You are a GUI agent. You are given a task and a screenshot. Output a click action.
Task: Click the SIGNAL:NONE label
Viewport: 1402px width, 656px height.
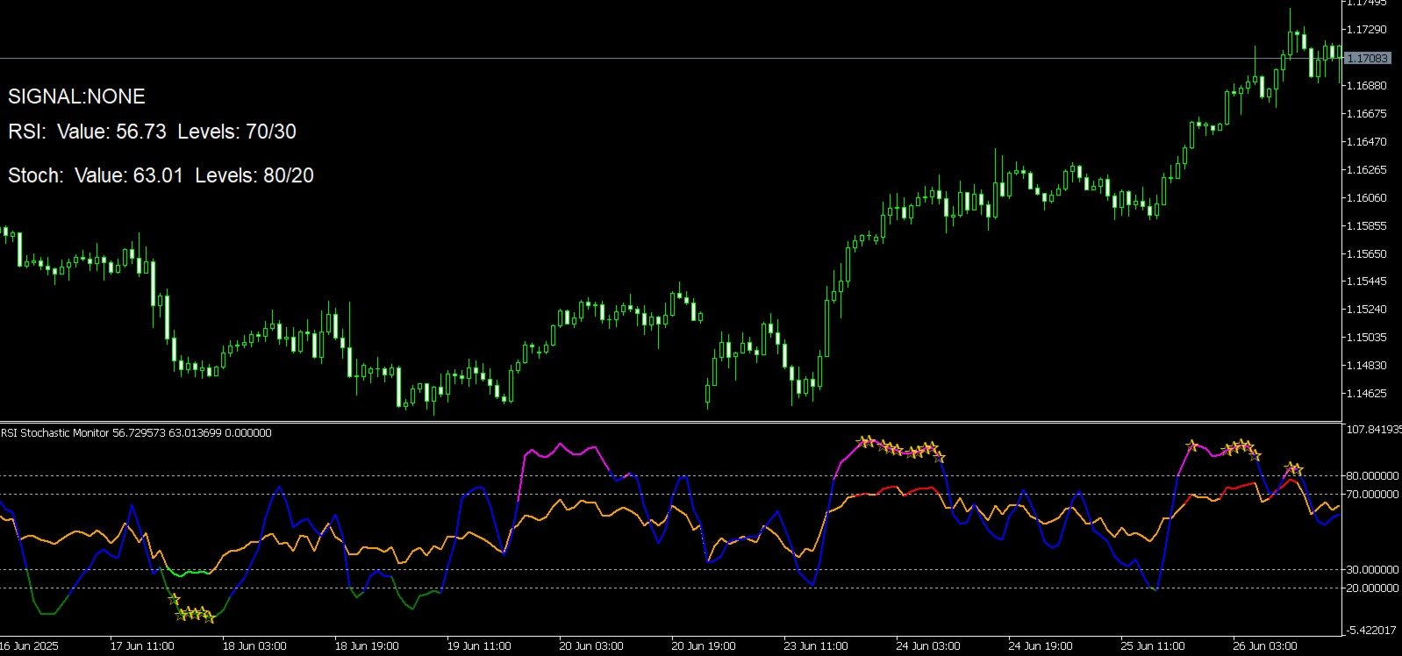point(76,96)
